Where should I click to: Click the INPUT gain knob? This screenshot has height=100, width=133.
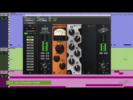pyautogui.click(x=45, y=66)
